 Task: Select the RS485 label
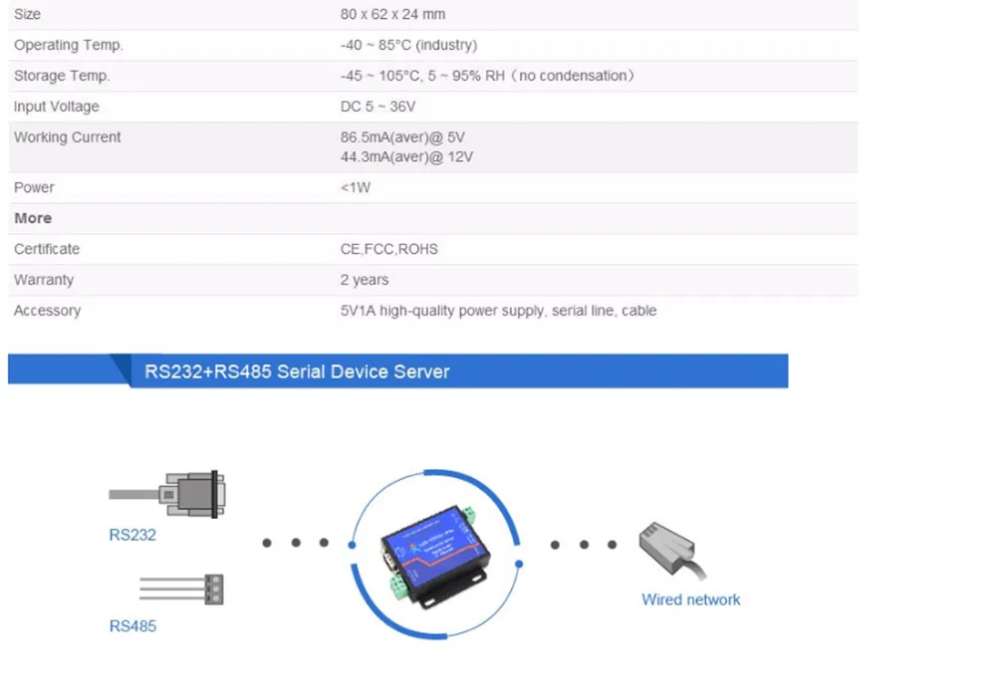[132, 626]
